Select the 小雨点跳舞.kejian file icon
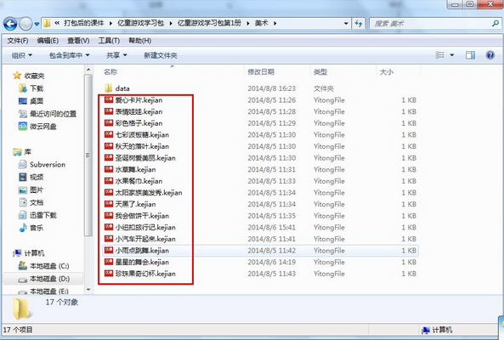504x340 pixels. pos(109,251)
